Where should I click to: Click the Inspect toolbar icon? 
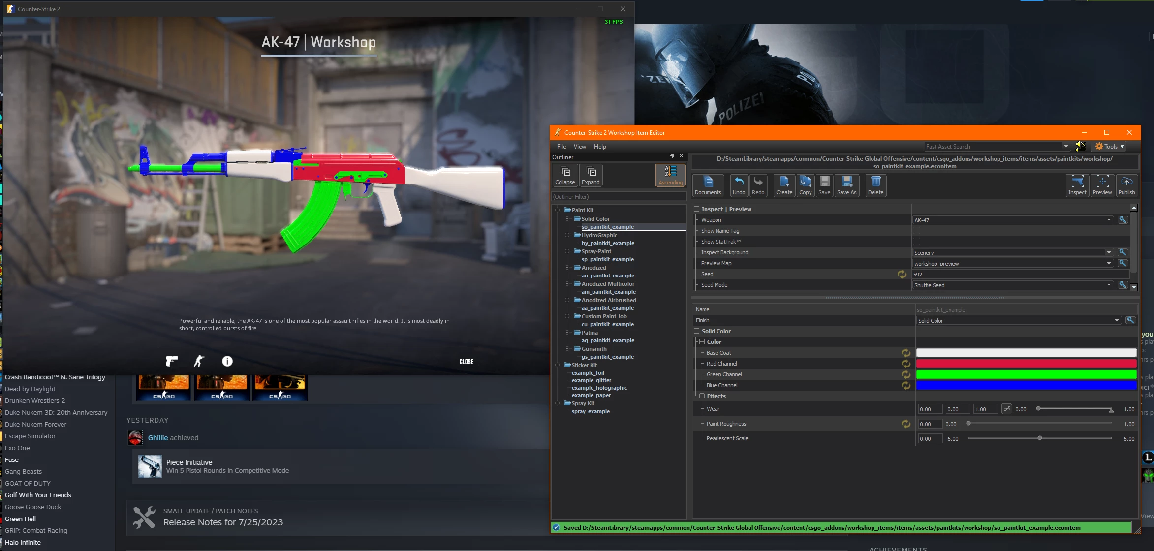[x=1077, y=185]
